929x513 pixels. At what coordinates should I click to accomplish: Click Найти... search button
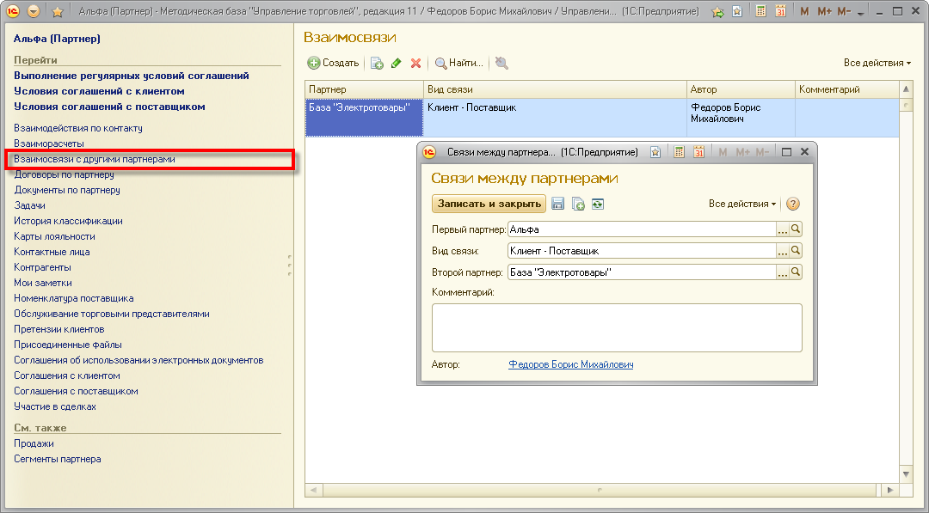pyautogui.click(x=459, y=63)
